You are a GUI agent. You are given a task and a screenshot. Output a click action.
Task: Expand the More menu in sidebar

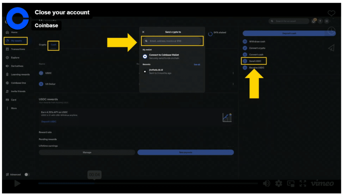click(11, 108)
